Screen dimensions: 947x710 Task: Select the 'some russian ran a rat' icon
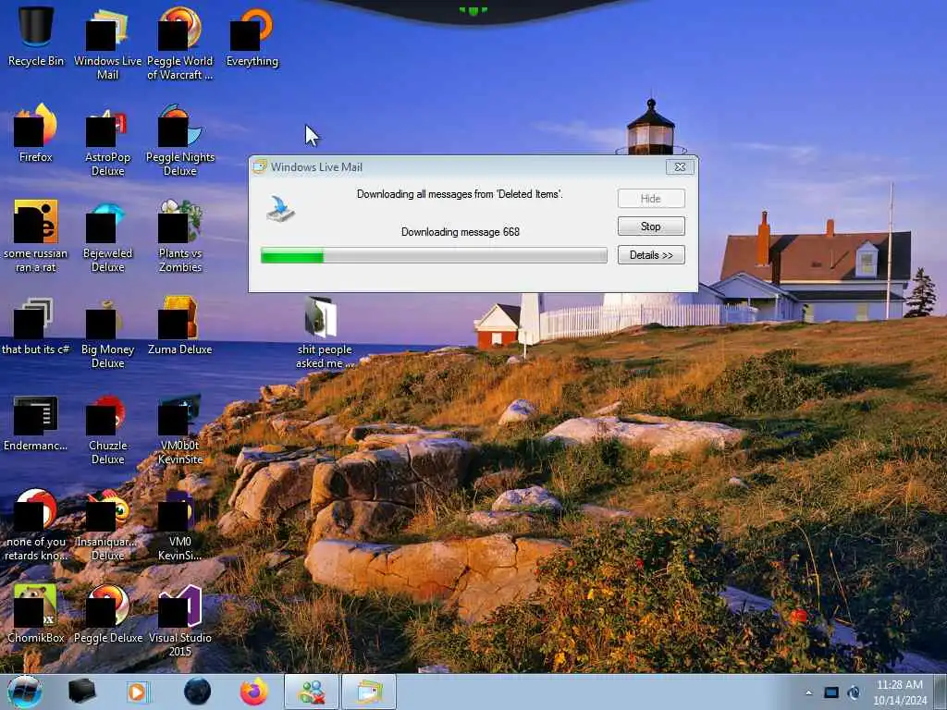coord(35,236)
